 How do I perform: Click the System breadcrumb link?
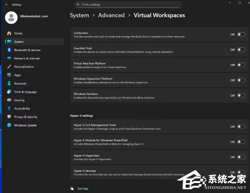click(x=80, y=15)
